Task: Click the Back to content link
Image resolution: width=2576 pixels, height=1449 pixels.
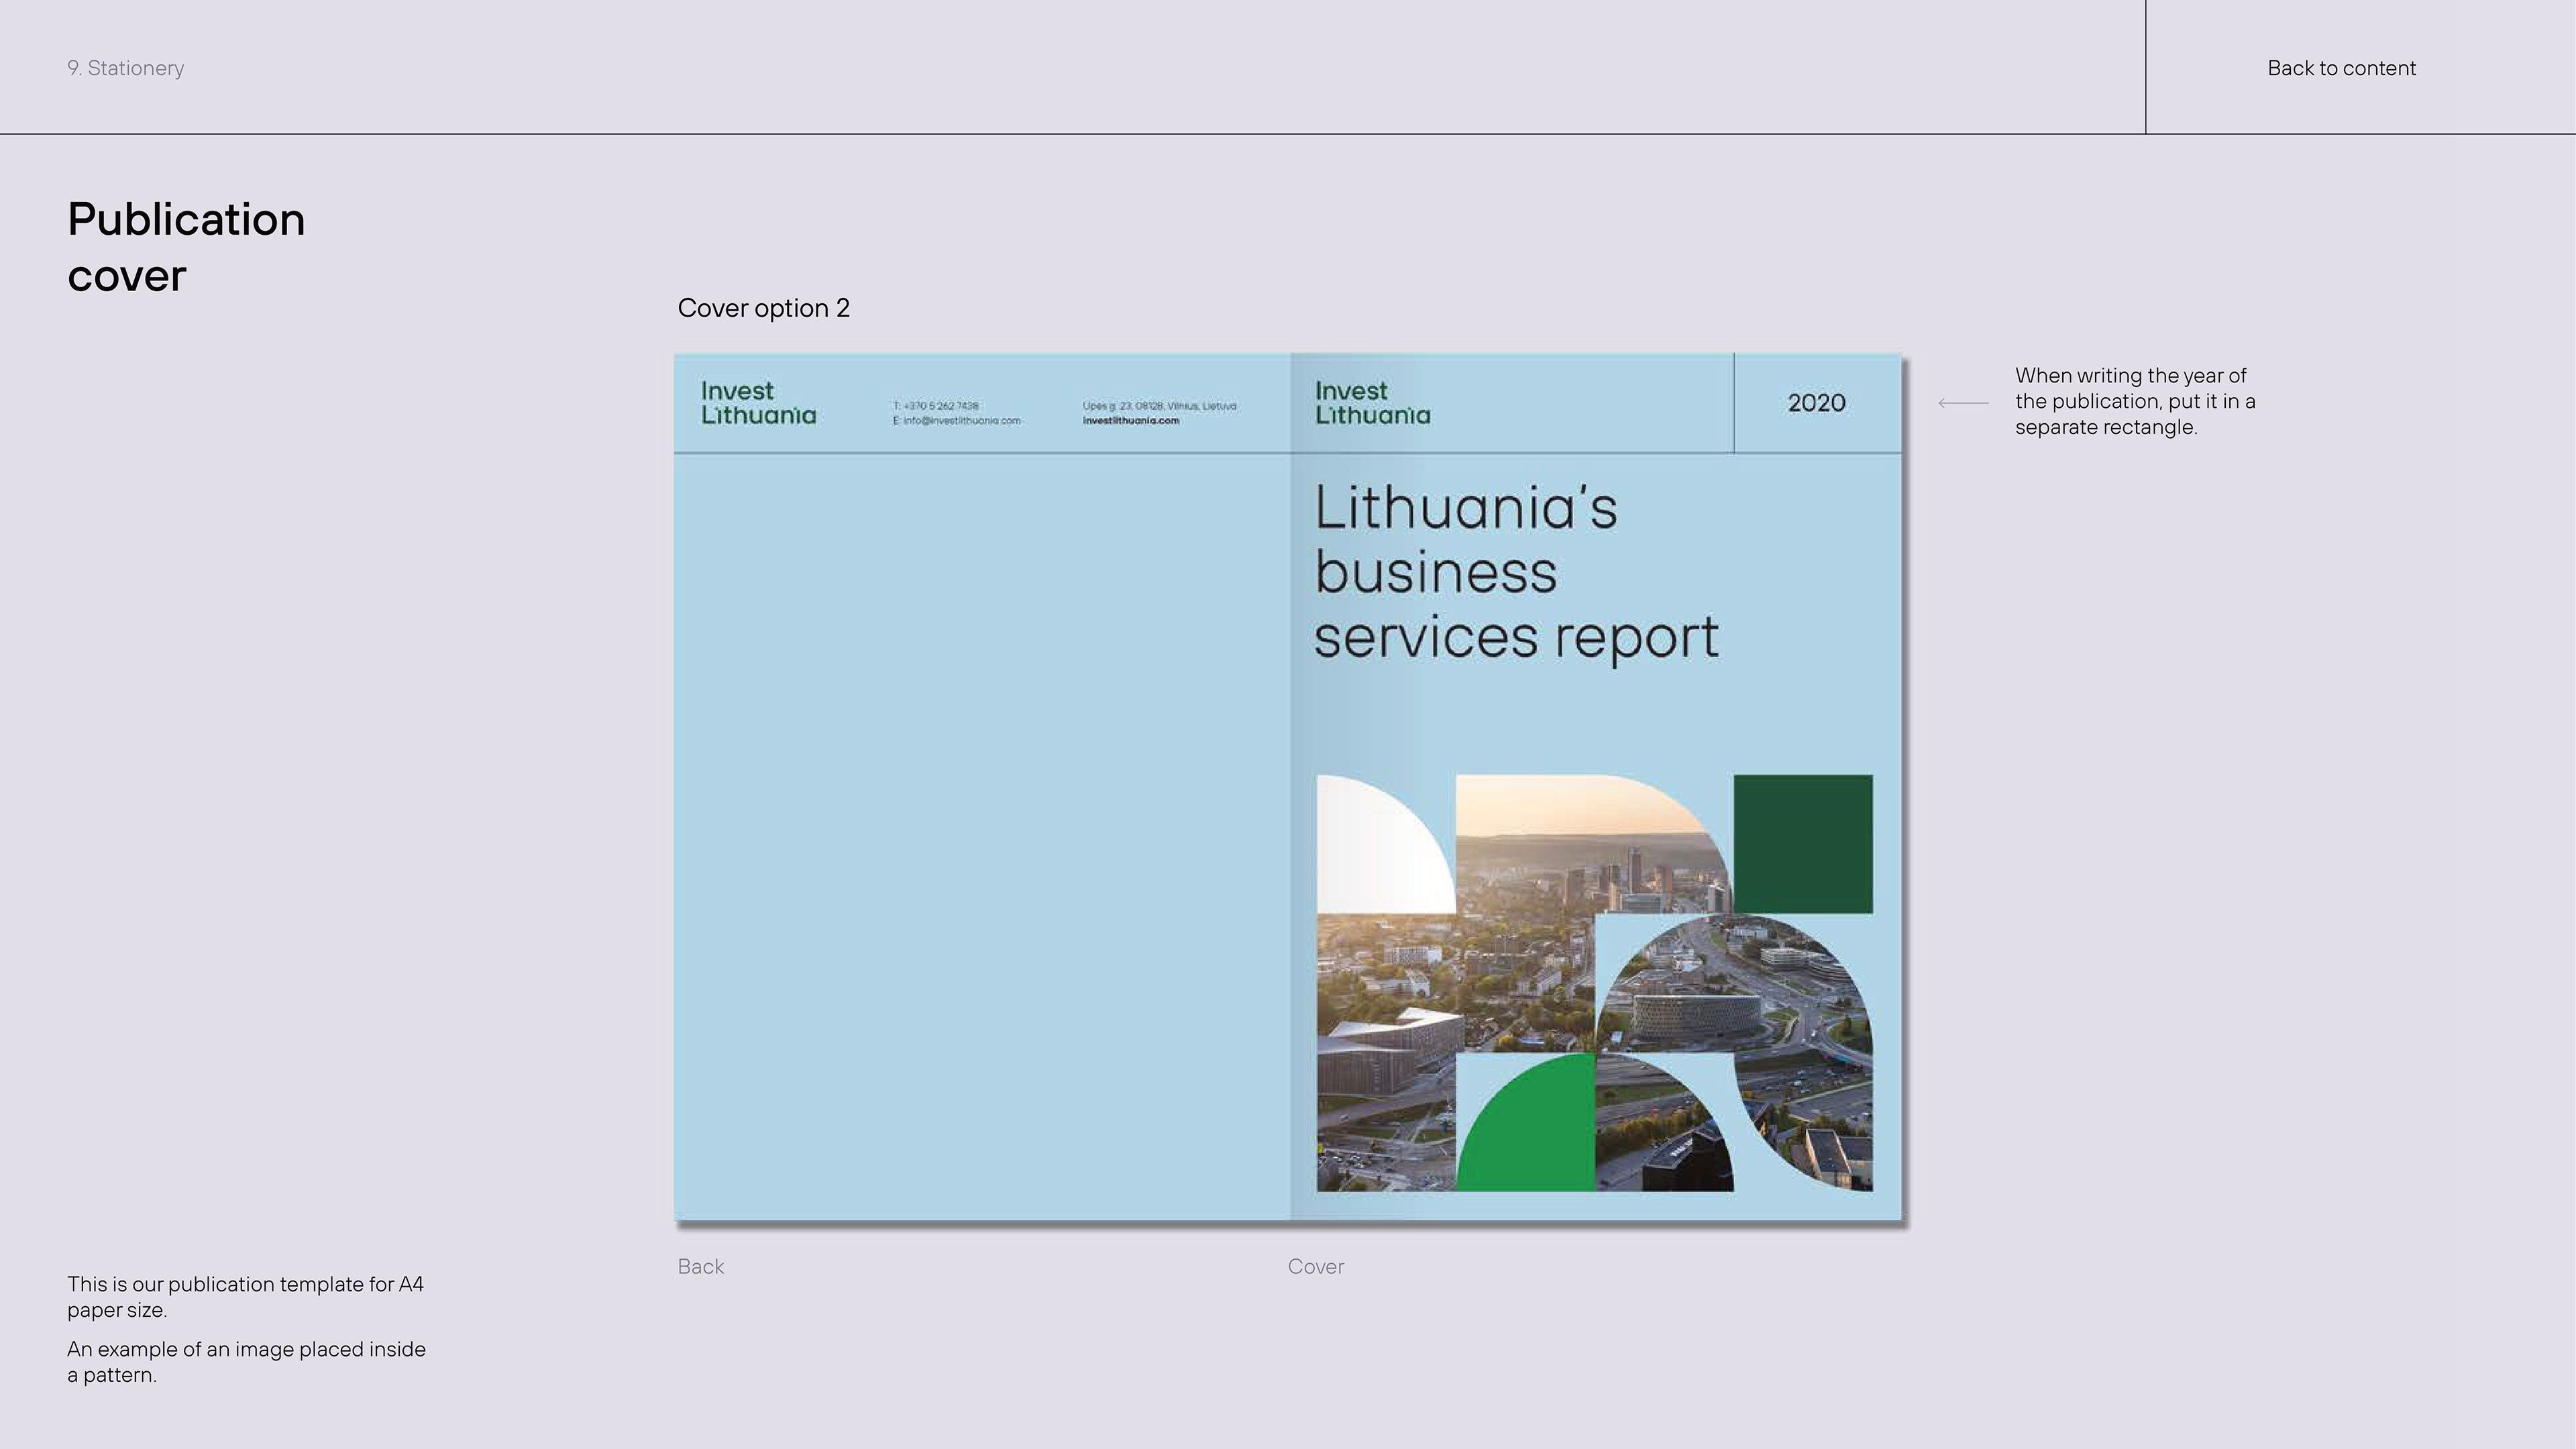Action: point(2341,68)
